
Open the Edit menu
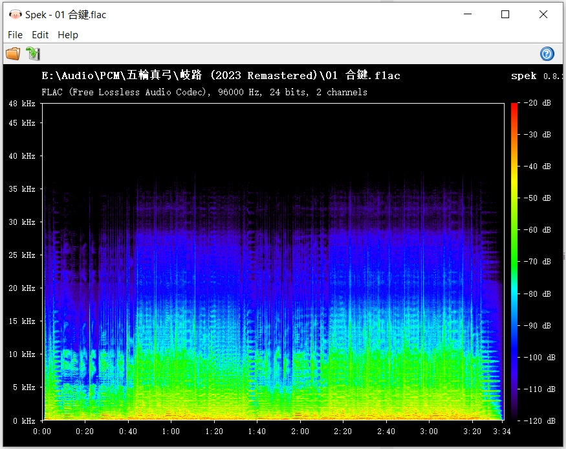tap(40, 35)
